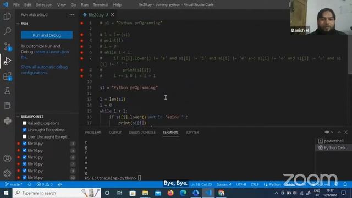Open the notifications bell in status bar
Screen dimensions: 352x198
click(345, 184)
